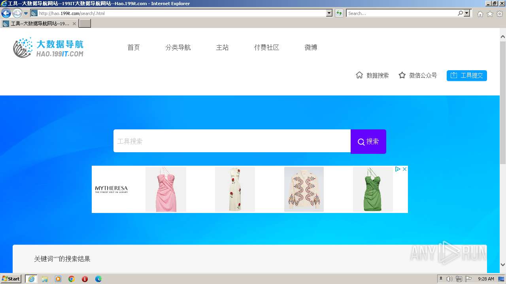Click the 大数据导航 HAO.199IT.COM logo
This screenshot has height=284, width=506.
[x=48, y=48]
